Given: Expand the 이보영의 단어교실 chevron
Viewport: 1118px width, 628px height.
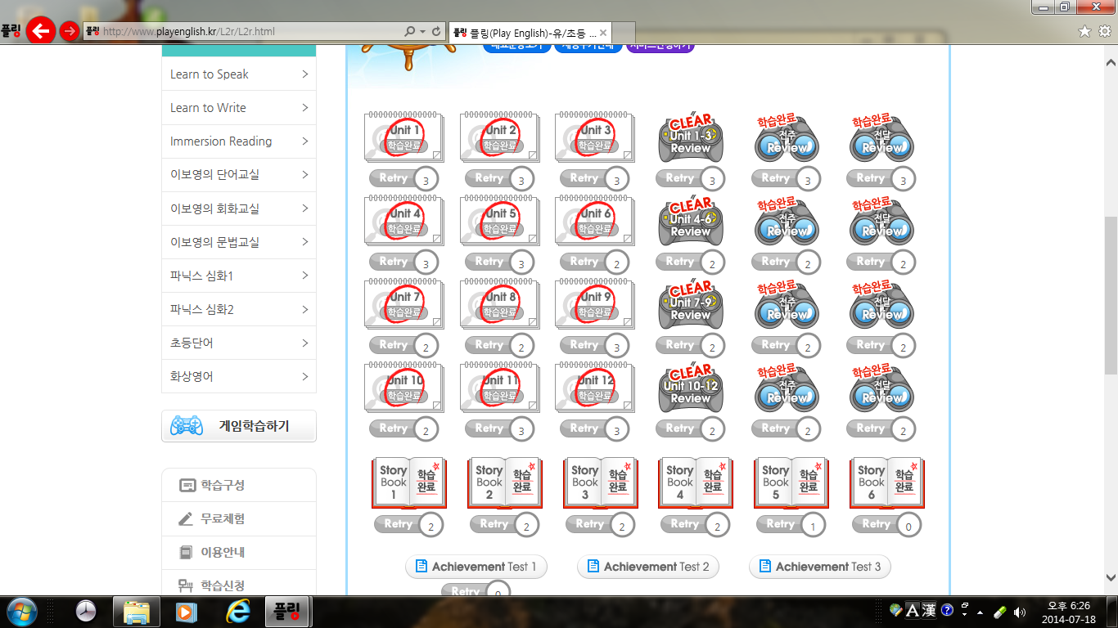Looking at the screenshot, I should [x=304, y=174].
